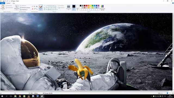
Task: Click the Paste clipboard icon
Action: tap(3, 6)
